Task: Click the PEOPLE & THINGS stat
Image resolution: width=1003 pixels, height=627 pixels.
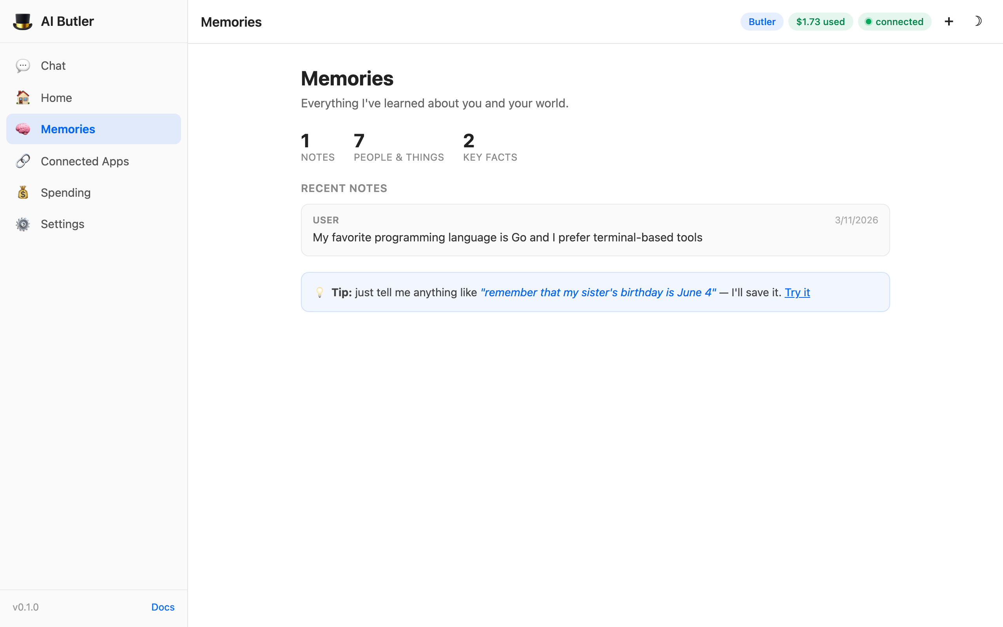Action: [398, 147]
